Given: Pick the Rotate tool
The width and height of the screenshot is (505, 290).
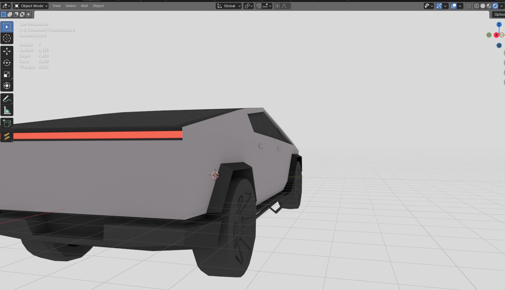Looking at the screenshot, I should point(7,63).
